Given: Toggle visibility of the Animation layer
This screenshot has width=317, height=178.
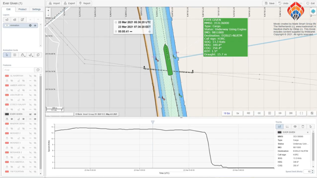Looking at the screenshot, I should coord(35,26).
